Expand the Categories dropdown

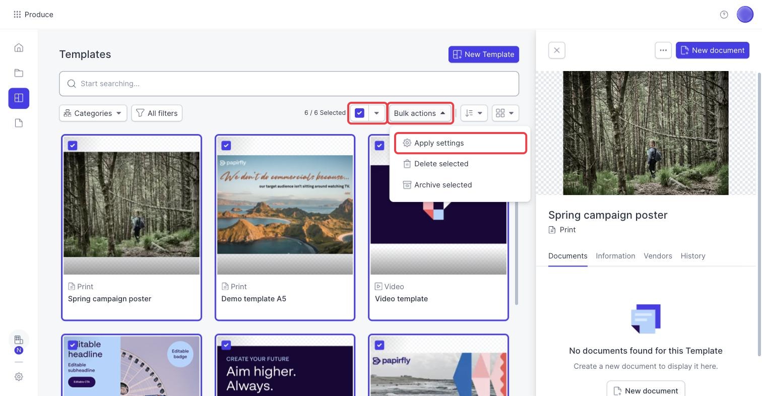[93, 113]
